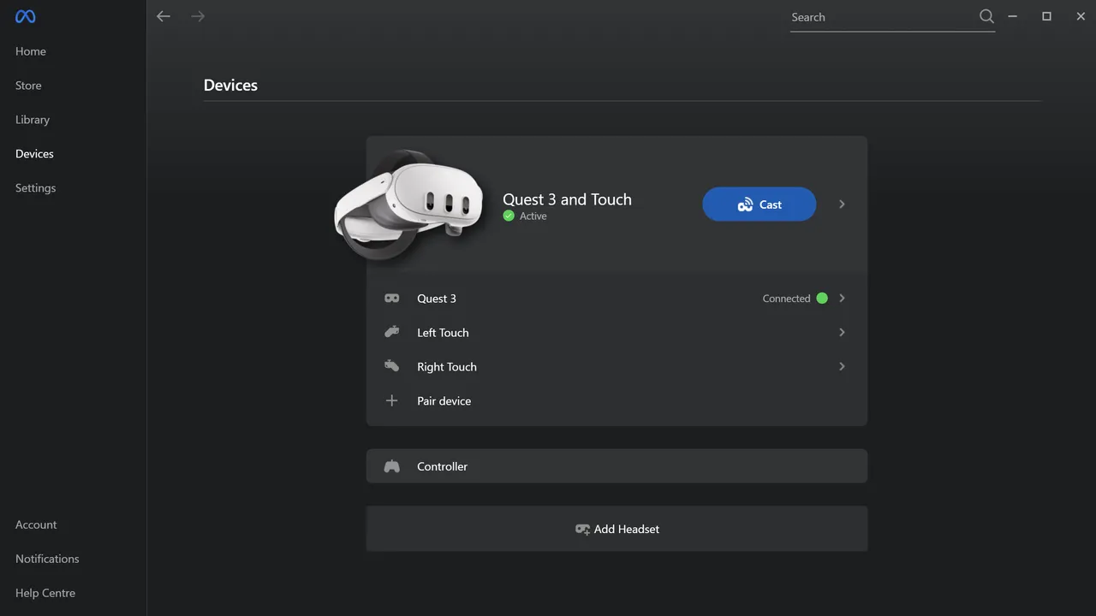Click the green Connected status indicator
The image size is (1096, 616).
tap(822, 298)
